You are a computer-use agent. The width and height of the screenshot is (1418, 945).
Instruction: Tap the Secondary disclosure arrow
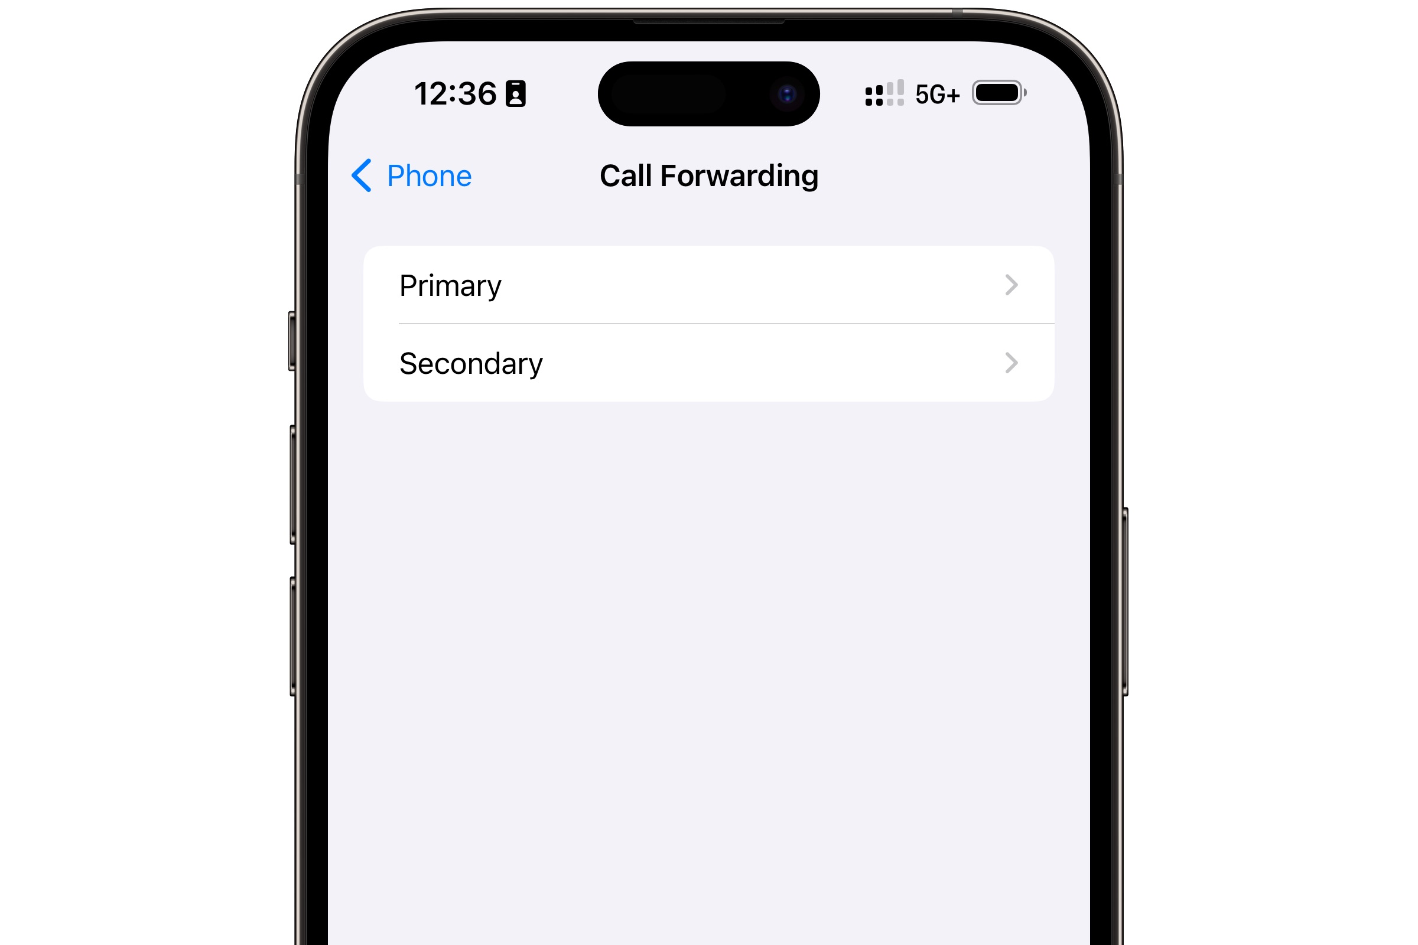coord(1009,363)
